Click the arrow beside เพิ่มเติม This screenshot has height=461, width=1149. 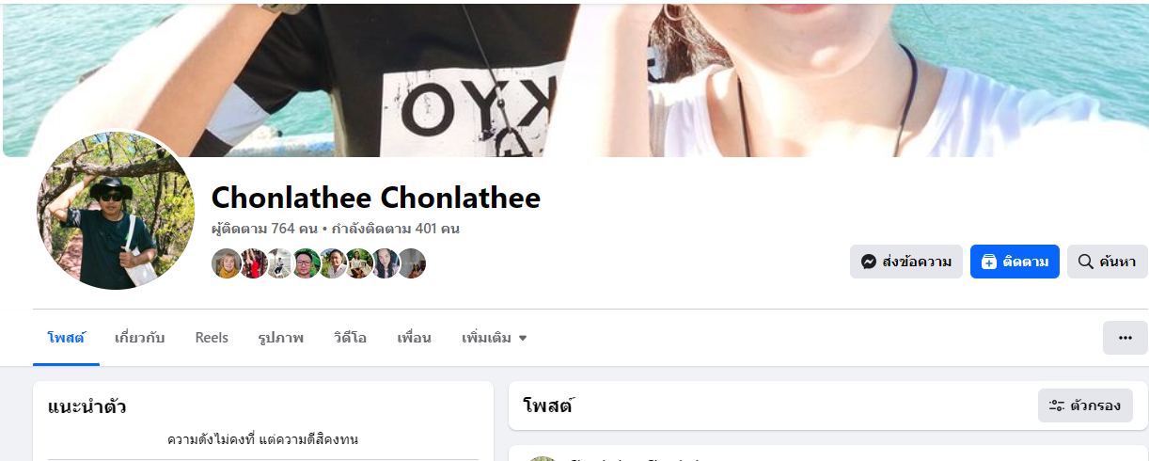523,339
